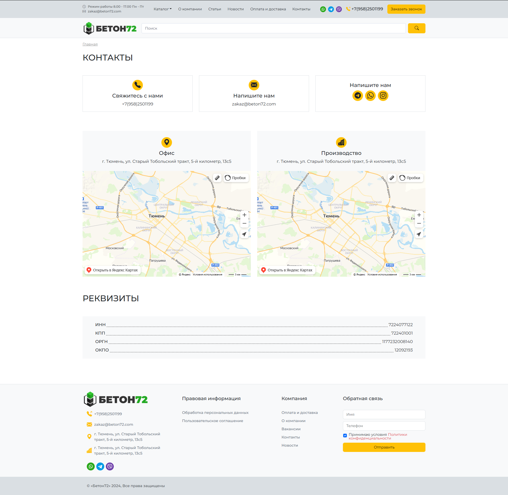
Task: Open Новости in top navigation
Action: 235,9
